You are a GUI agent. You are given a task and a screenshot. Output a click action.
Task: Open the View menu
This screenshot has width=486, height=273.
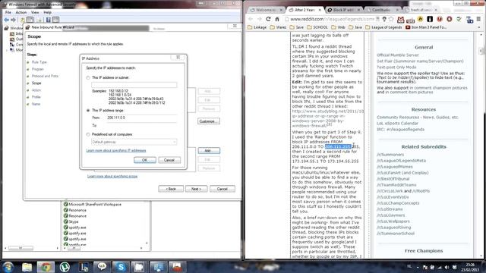pos(35,12)
